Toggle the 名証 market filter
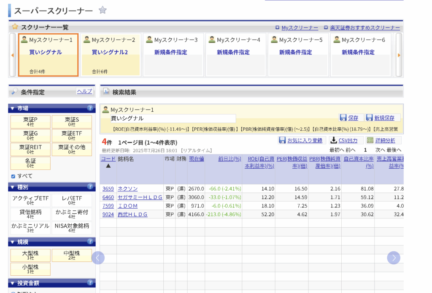This screenshot has height=293, width=432. (x=30, y=163)
